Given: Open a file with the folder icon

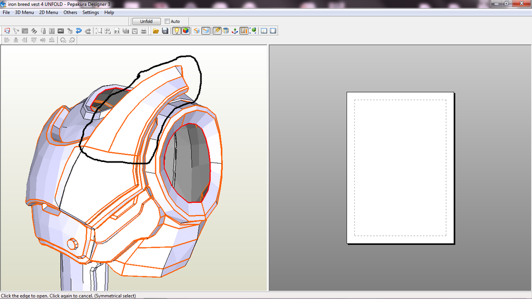Looking at the screenshot, I should (156, 31).
